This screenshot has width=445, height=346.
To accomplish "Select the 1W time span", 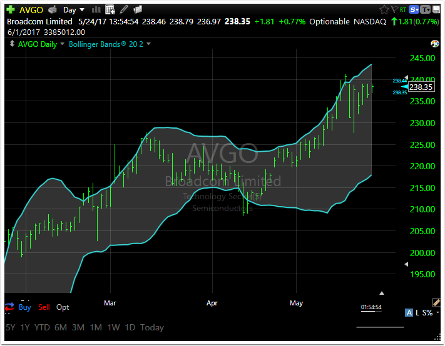I will tap(113, 328).
